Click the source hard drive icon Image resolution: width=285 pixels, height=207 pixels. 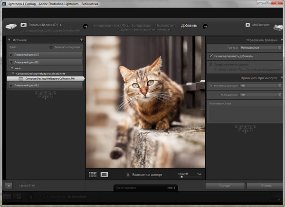(10, 26)
